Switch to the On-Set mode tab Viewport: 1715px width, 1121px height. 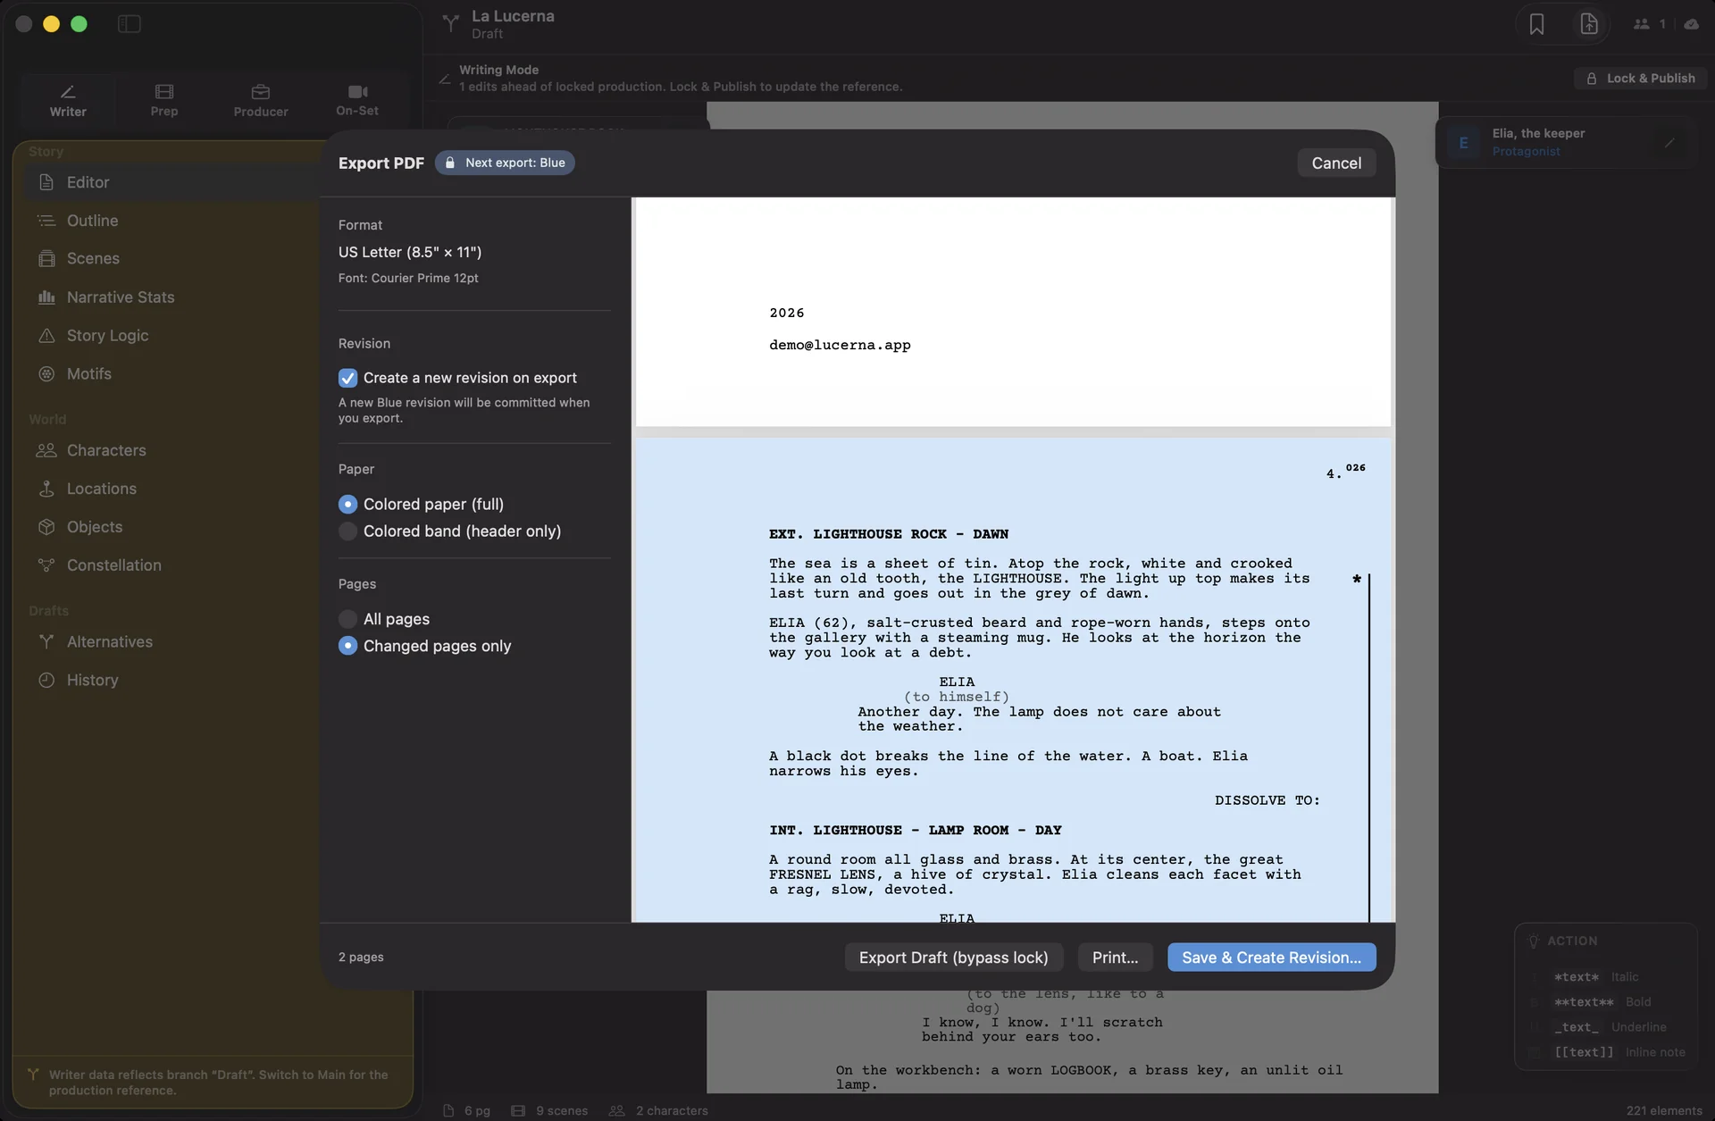(x=357, y=100)
